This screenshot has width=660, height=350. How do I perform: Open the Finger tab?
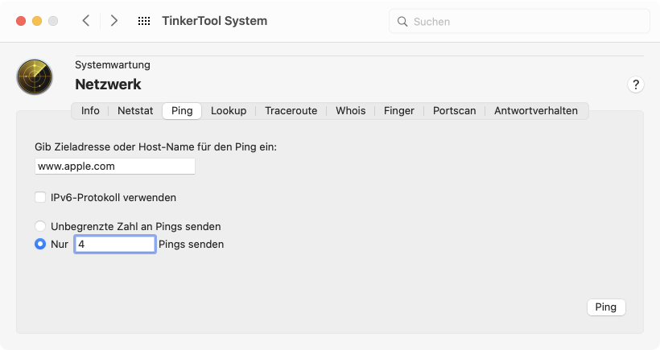tap(399, 111)
